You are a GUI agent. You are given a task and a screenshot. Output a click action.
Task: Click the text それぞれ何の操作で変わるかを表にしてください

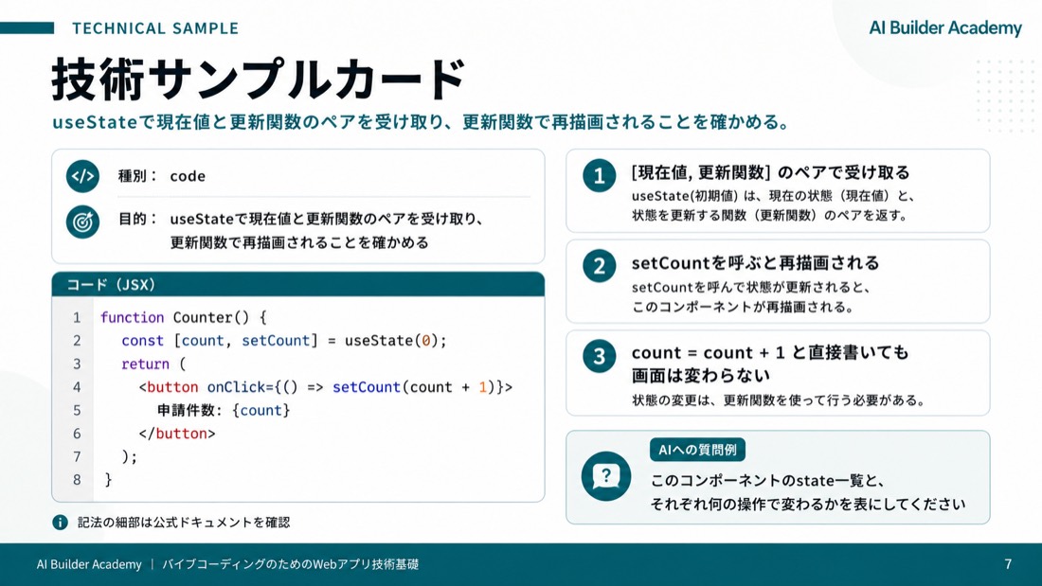pos(807,505)
